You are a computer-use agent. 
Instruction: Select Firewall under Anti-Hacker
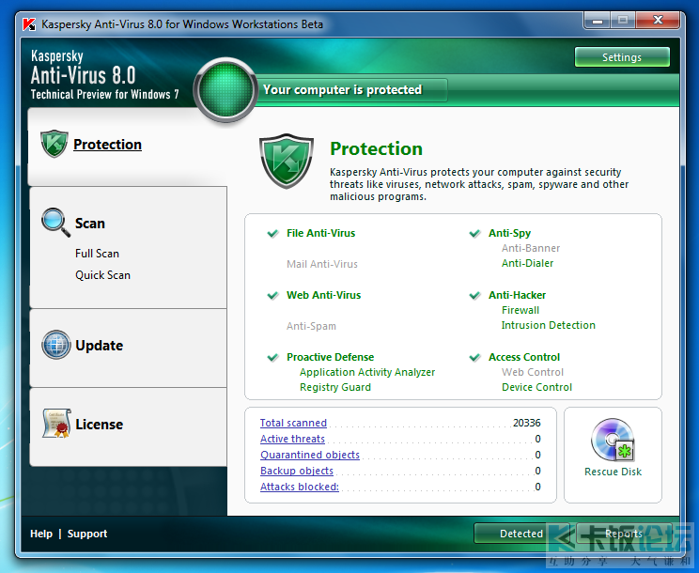(x=520, y=310)
